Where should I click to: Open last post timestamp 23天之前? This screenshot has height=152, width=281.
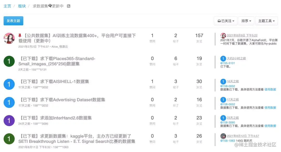233,118
